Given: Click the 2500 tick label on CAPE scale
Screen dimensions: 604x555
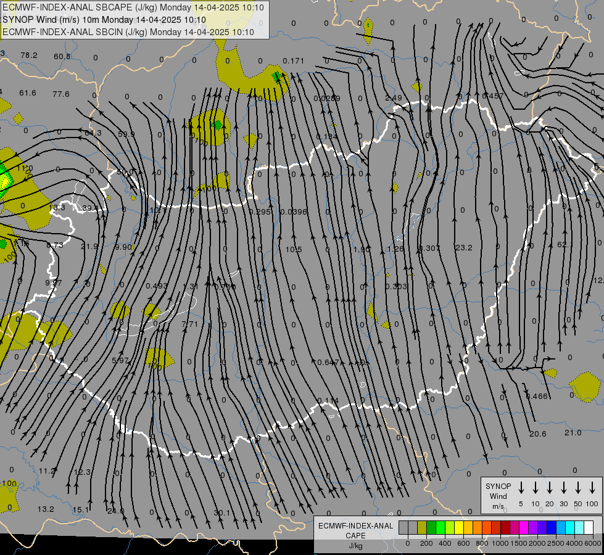Looking at the screenshot, I should point(556,543).
